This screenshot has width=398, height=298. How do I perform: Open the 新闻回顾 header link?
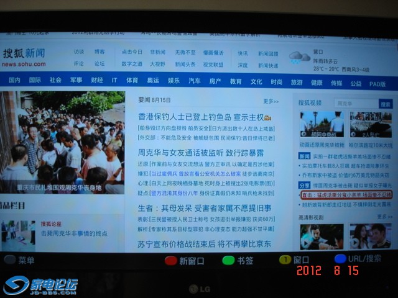click(x=268, y=53)
